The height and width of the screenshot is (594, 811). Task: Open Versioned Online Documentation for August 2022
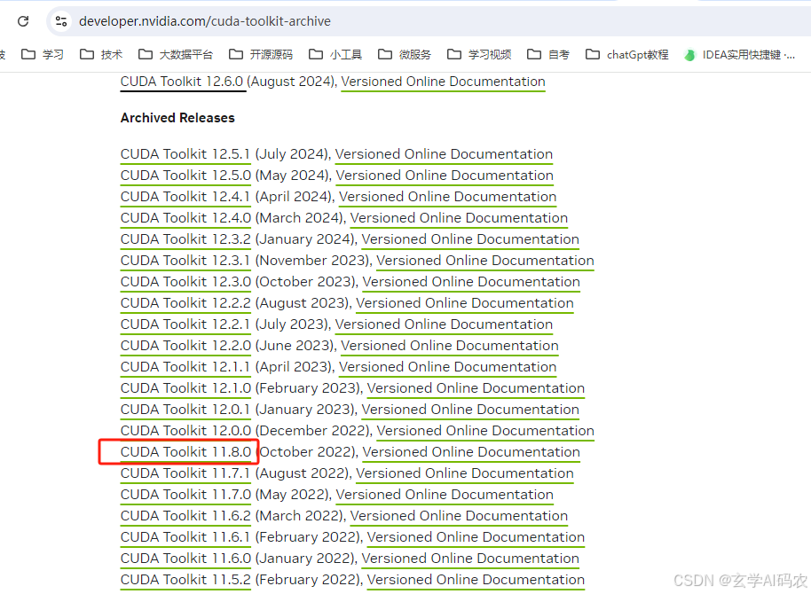pyautogui.click(x=465, y=473)
